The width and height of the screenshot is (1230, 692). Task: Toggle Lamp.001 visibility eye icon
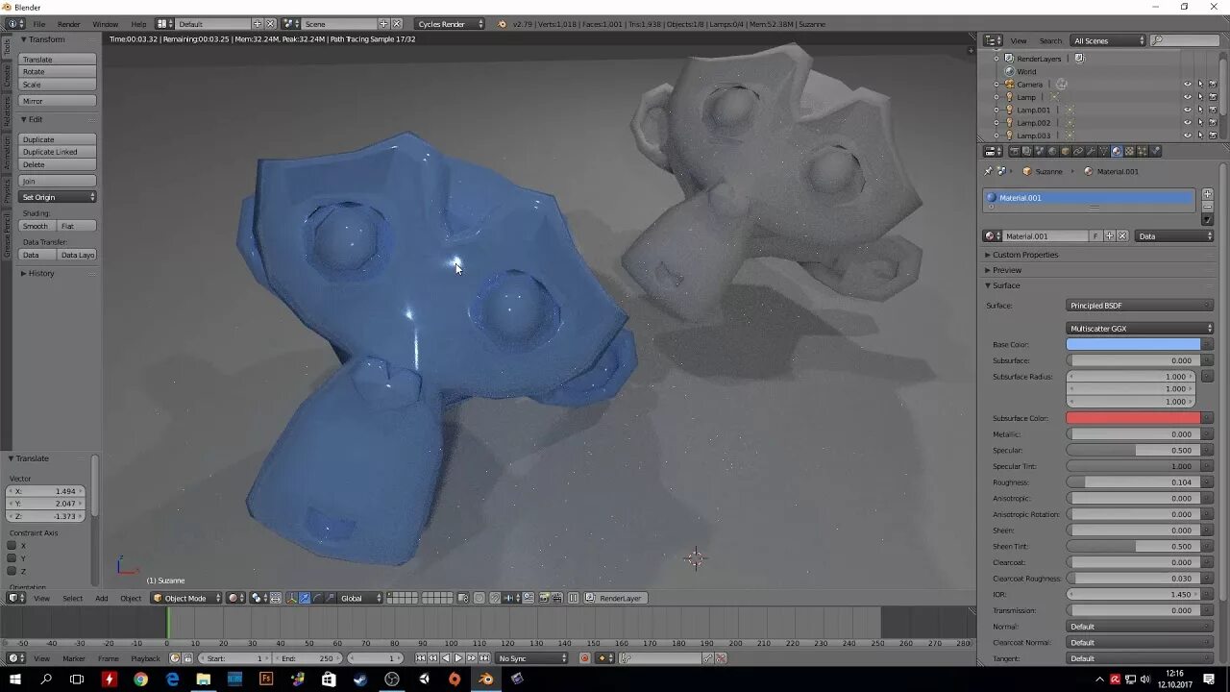coord(1188,110)
